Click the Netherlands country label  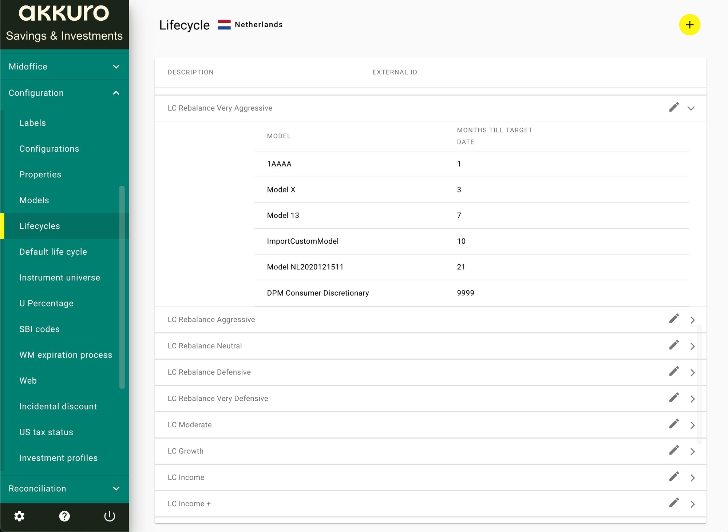258,24
